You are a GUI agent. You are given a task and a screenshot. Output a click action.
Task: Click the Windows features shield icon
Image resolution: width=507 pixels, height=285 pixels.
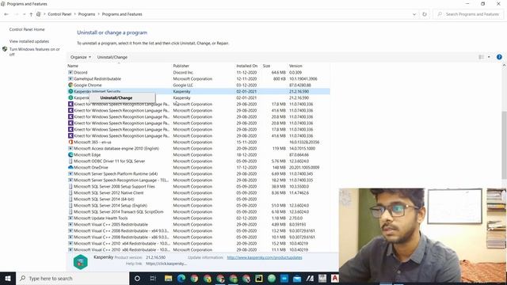click(5, 49)
